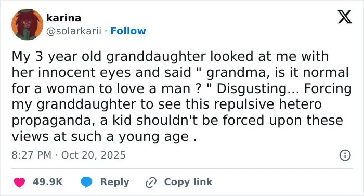
Task: Open the X logo link
Action: (345, 17)
